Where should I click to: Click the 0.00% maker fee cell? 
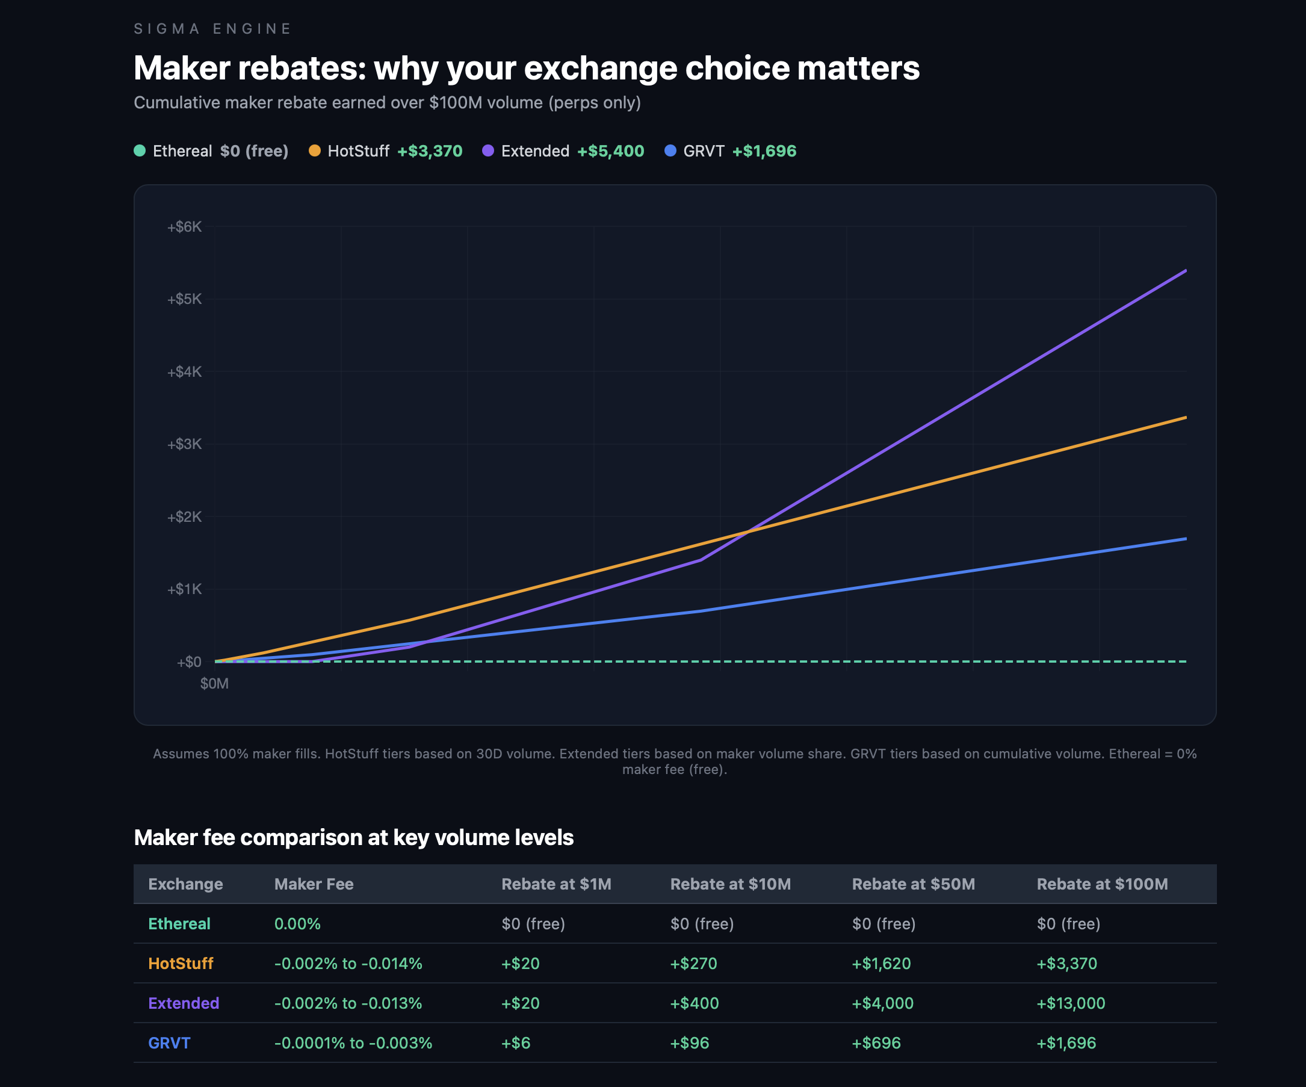297,923
